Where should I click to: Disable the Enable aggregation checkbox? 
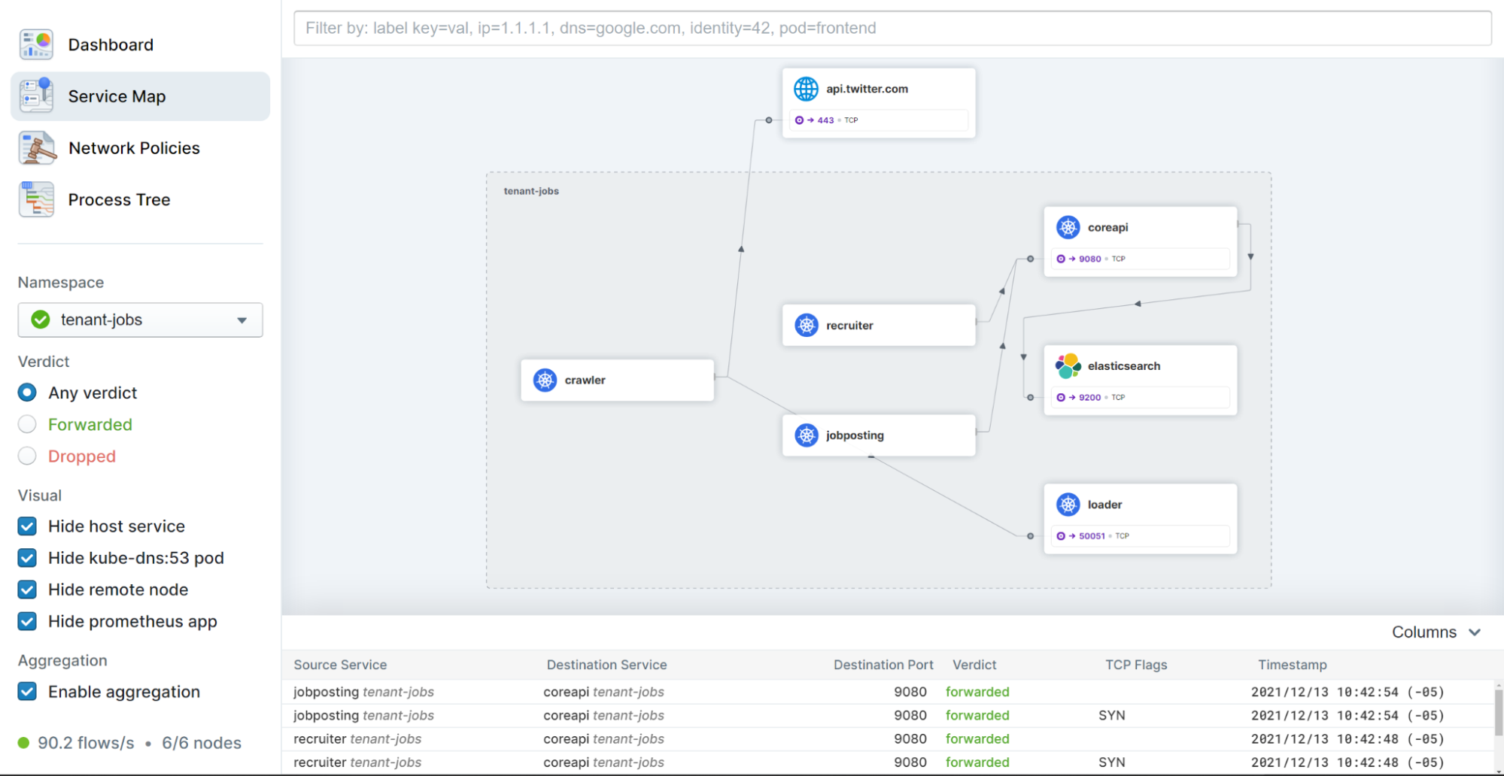click(27, 692)
